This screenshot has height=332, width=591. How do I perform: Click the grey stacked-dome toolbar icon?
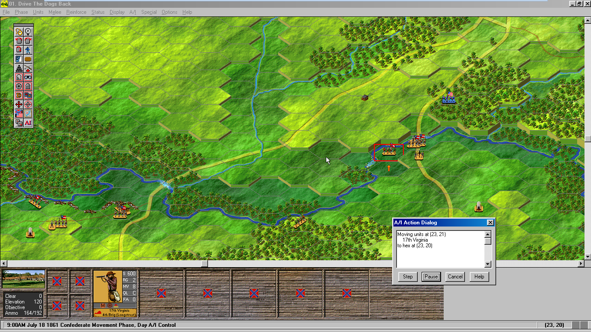tap(28, 86)
